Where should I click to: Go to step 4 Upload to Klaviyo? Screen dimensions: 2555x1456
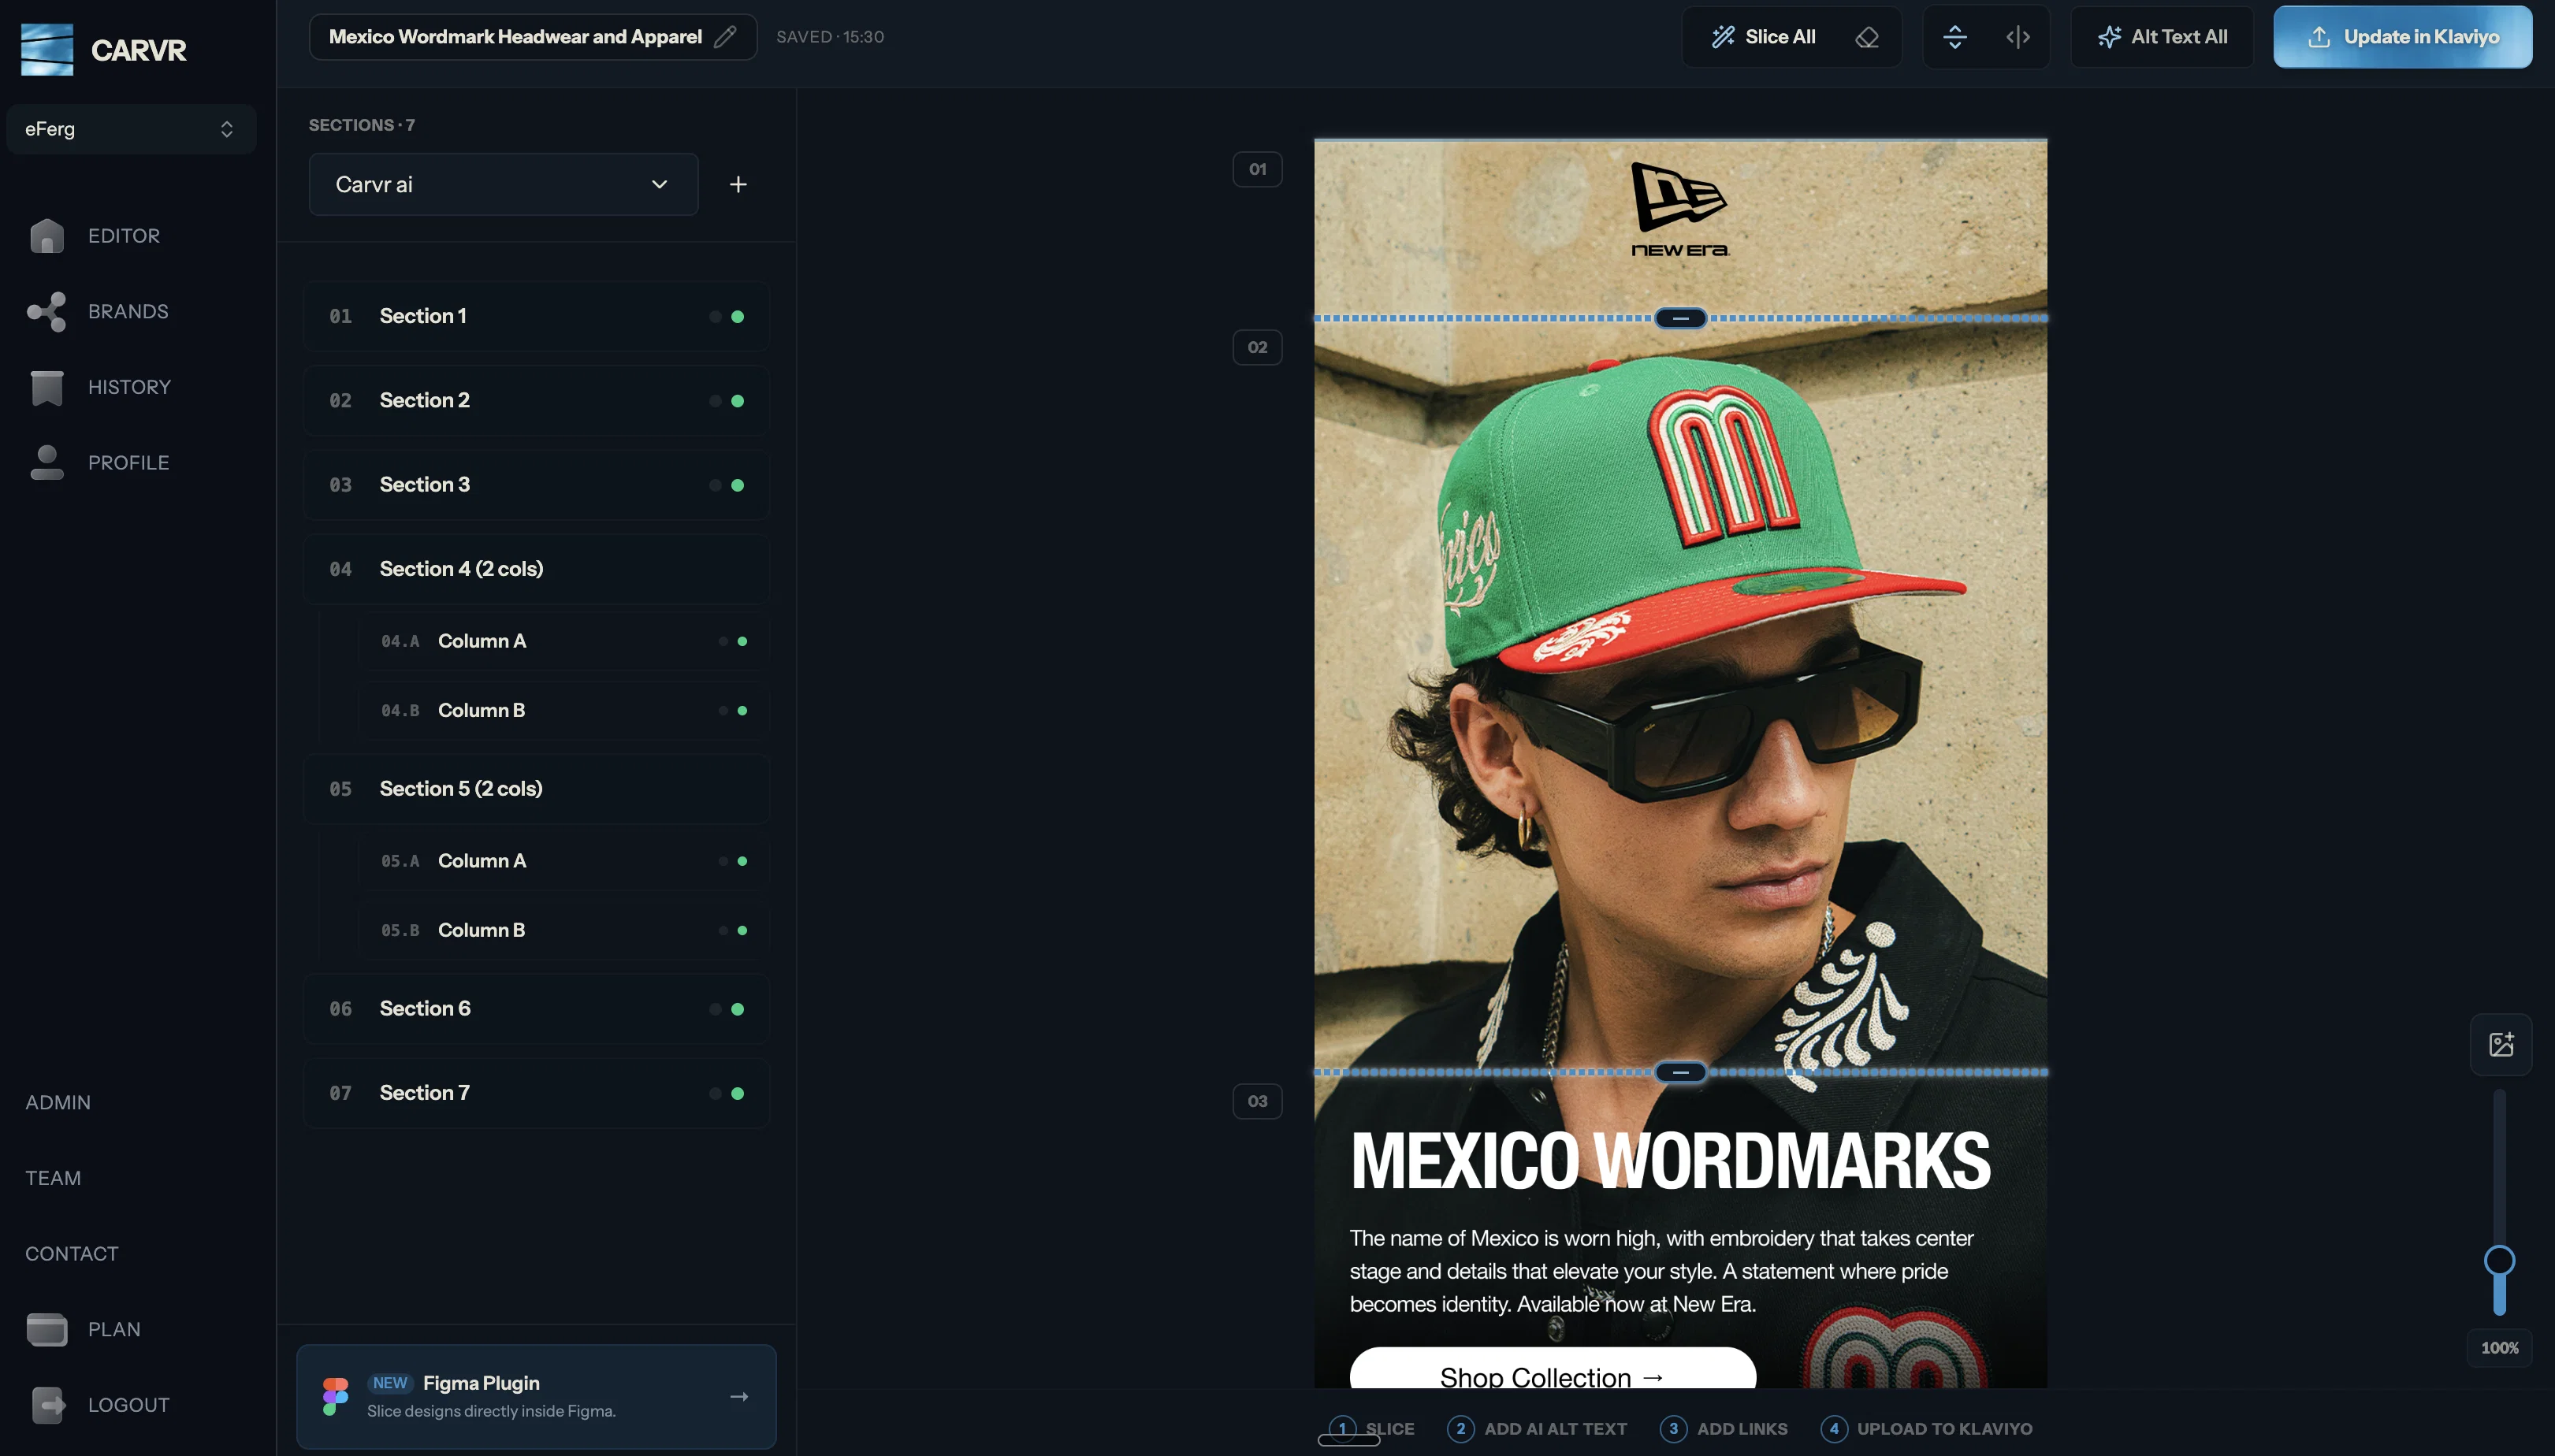(x=1926, y=1428)
